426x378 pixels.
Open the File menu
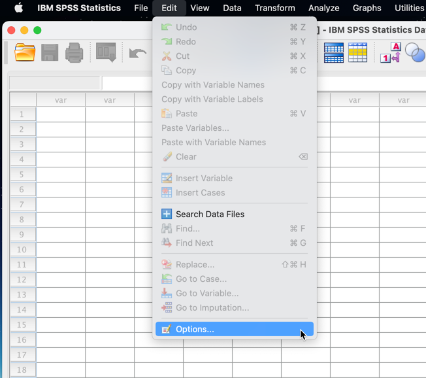tap(140, 8)
